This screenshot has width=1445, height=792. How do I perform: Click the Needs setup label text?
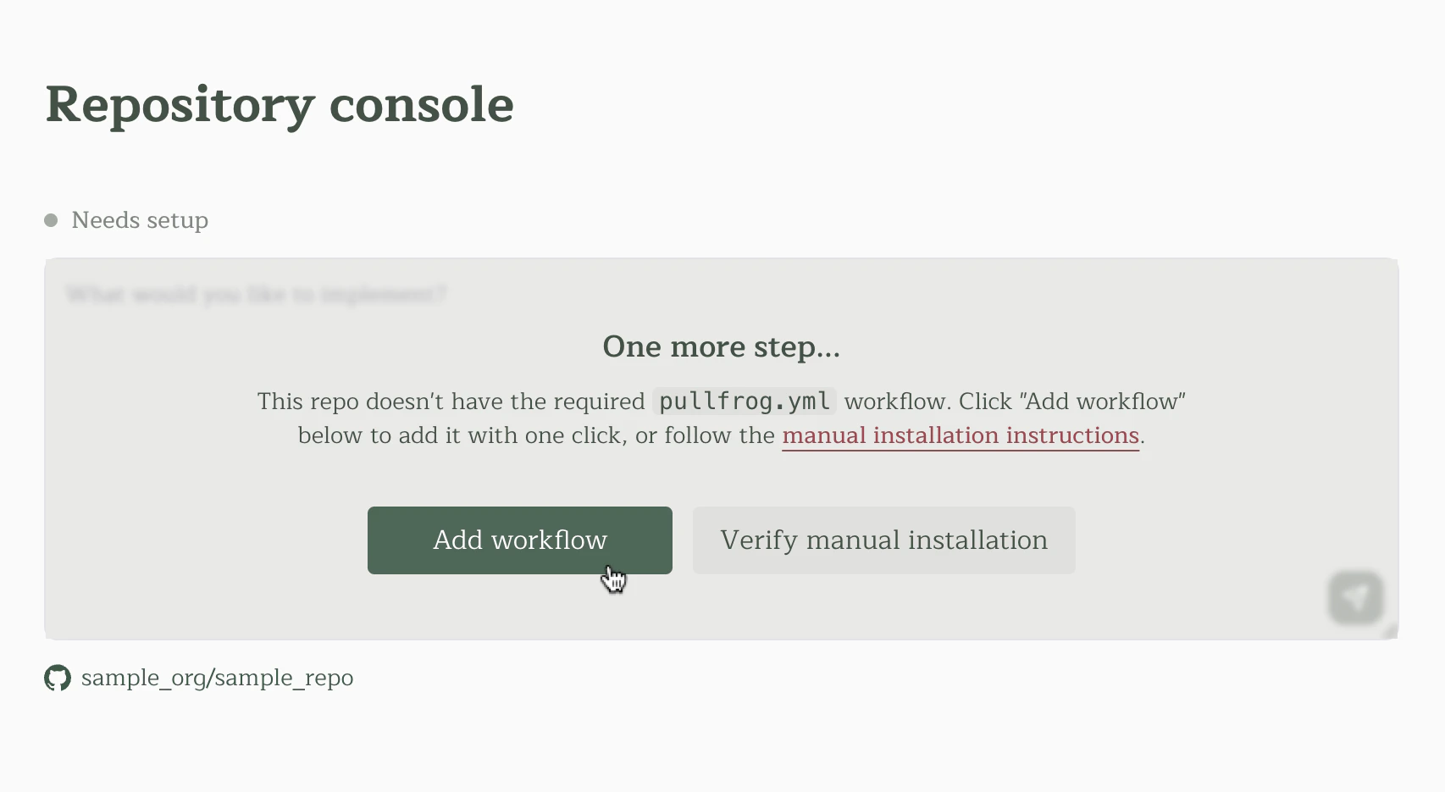point(140,219)
